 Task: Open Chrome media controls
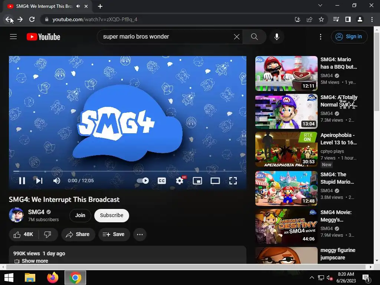point(336,19)
